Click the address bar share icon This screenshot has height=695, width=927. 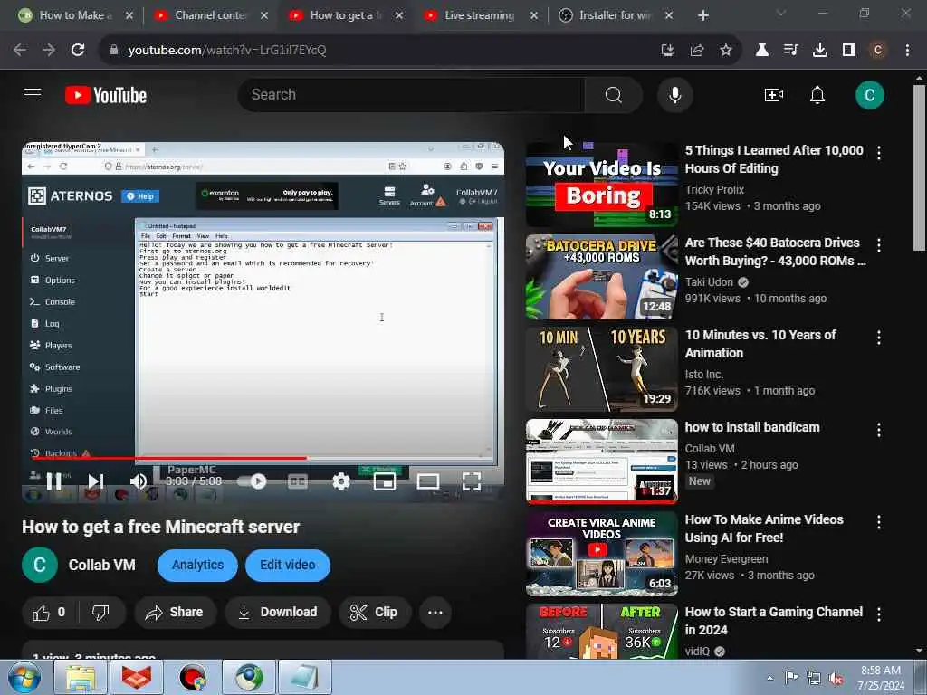point(697,51)
